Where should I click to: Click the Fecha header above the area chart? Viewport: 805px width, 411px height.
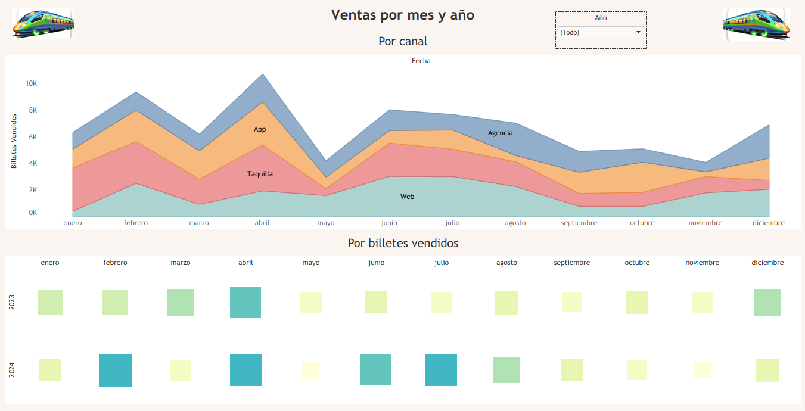(421, 61)
